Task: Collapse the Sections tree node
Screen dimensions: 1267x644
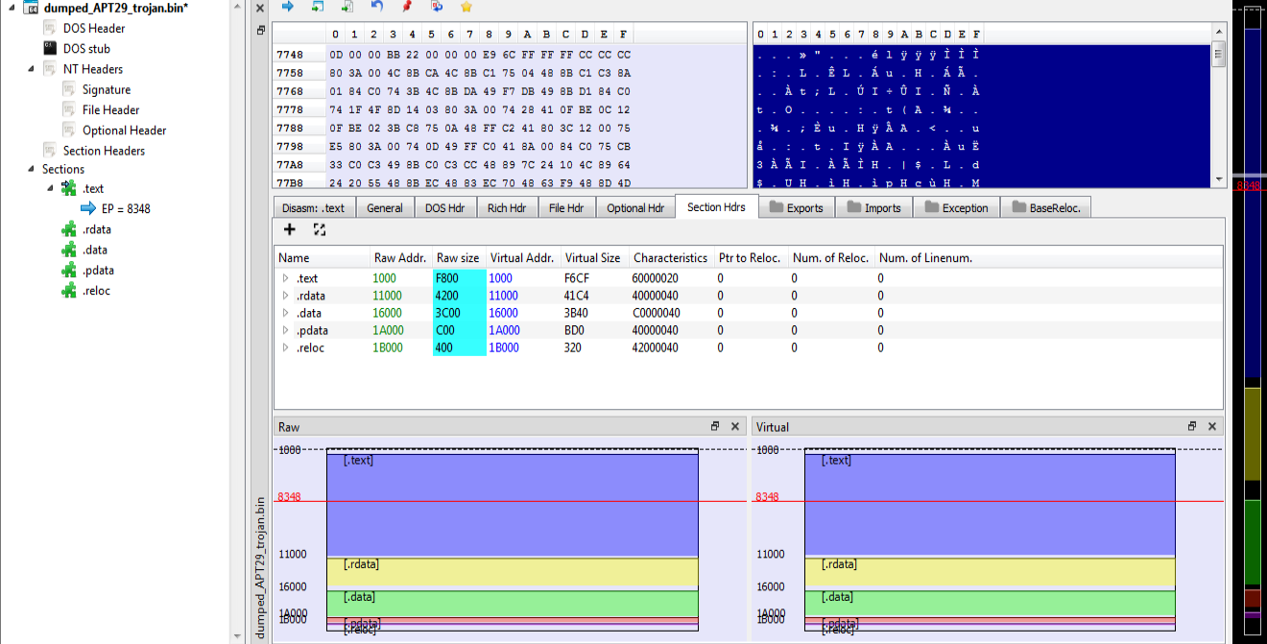Action: click(x=32, y=169)
